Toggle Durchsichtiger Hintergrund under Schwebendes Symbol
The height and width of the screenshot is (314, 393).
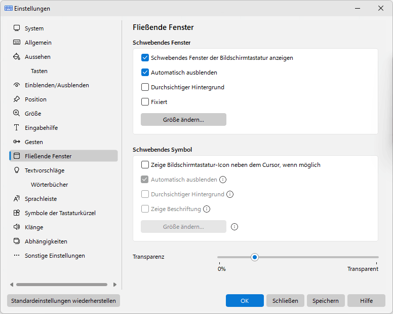[145, 194]
